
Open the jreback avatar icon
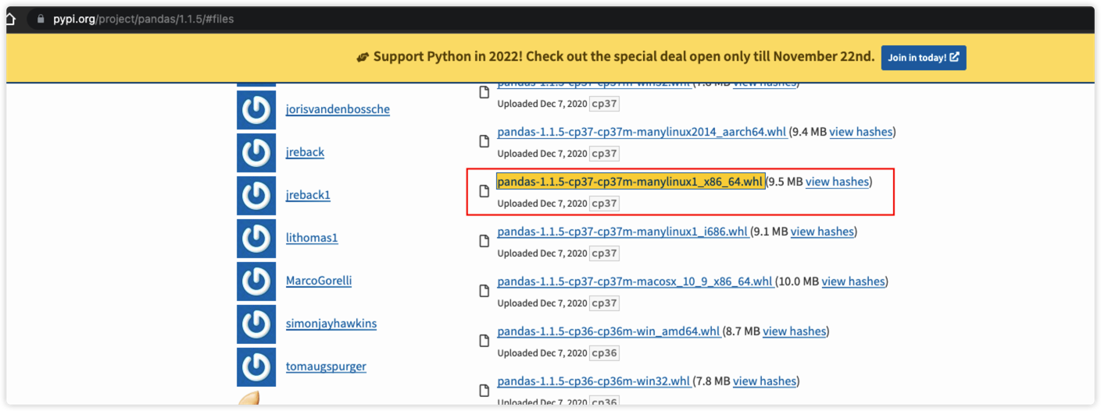click(256, 153)
